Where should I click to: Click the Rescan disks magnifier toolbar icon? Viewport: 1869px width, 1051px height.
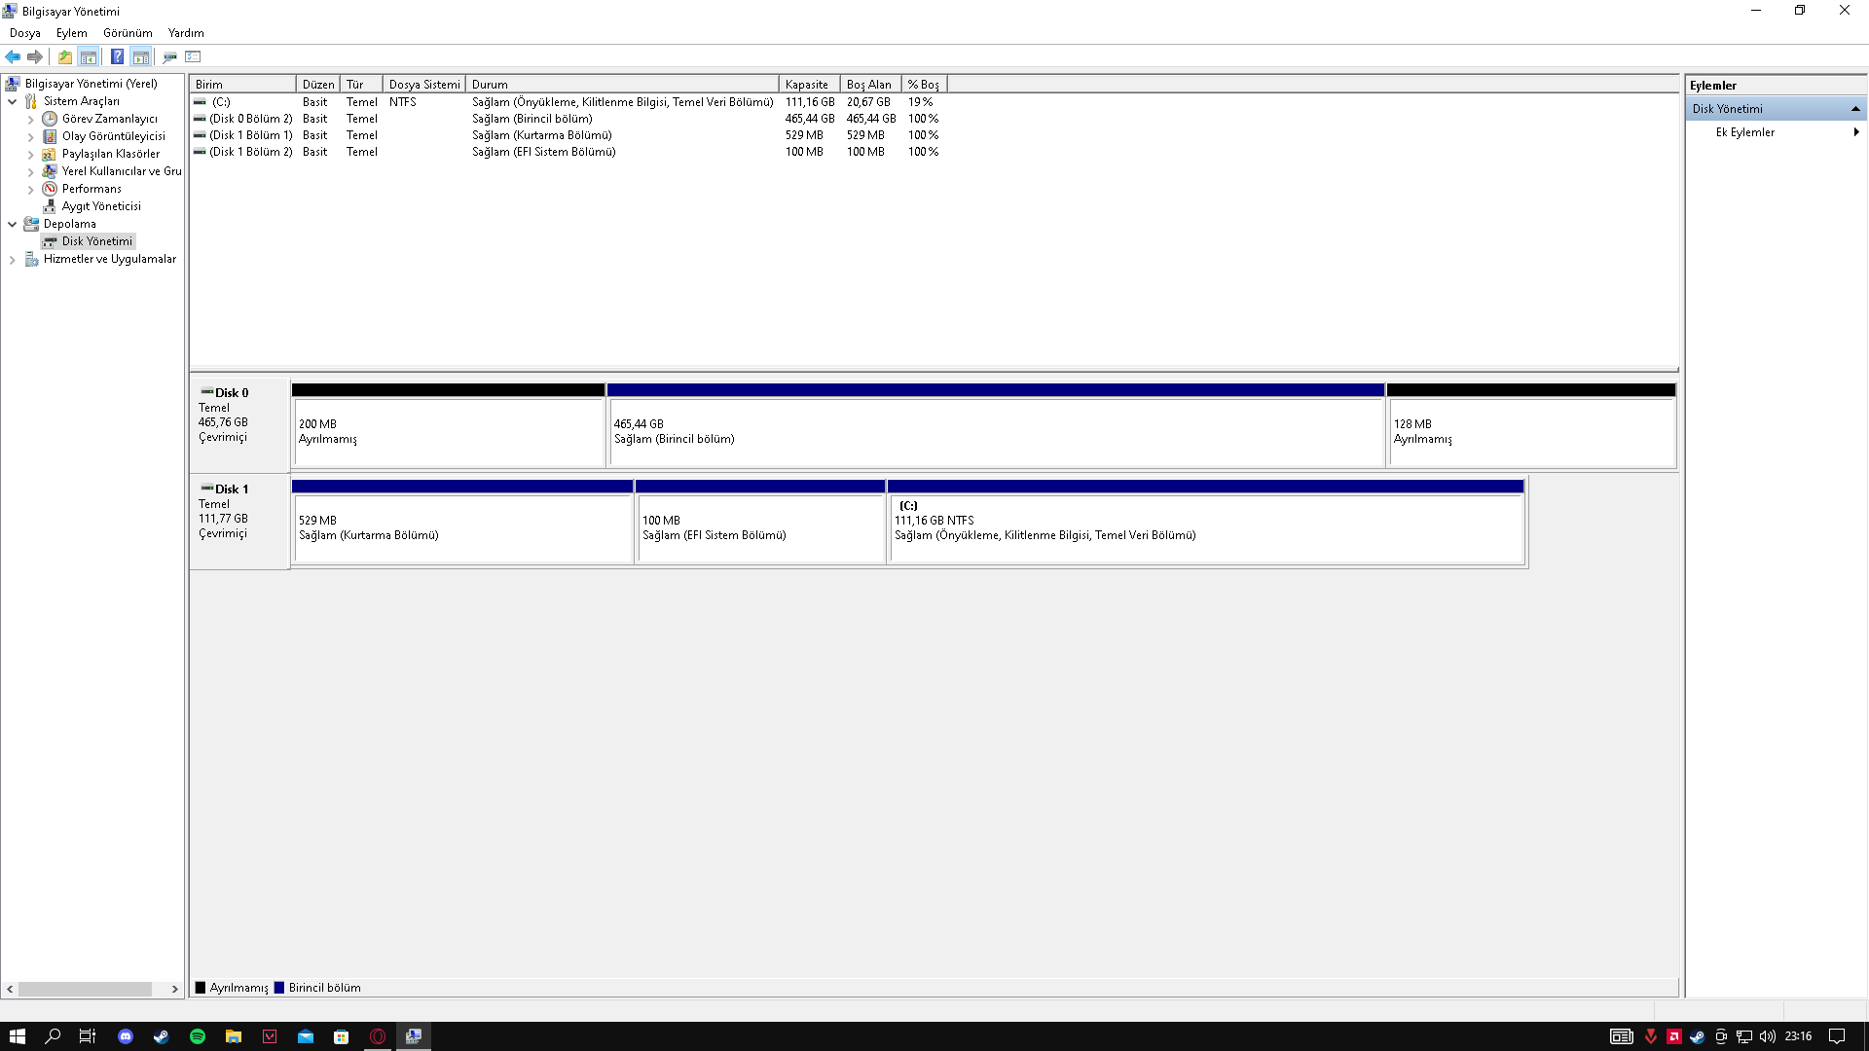click(x=169, y=56)
